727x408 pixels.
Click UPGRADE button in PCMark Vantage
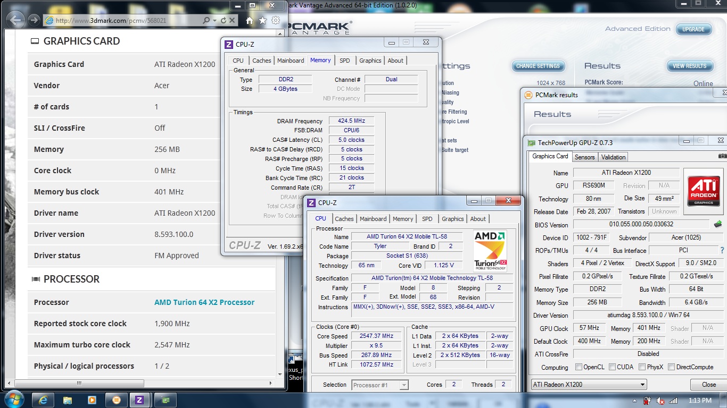(693, 29)
